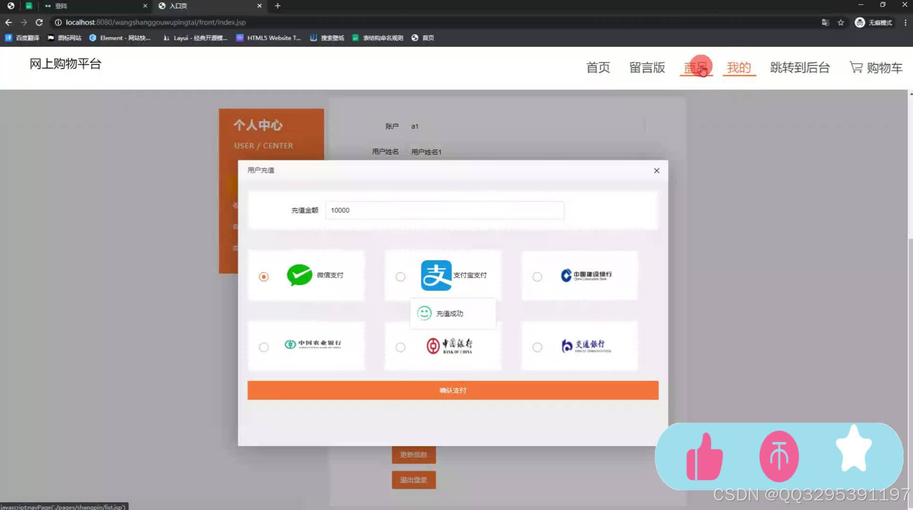Click the shopping cart icon

[x=856, y=67]
